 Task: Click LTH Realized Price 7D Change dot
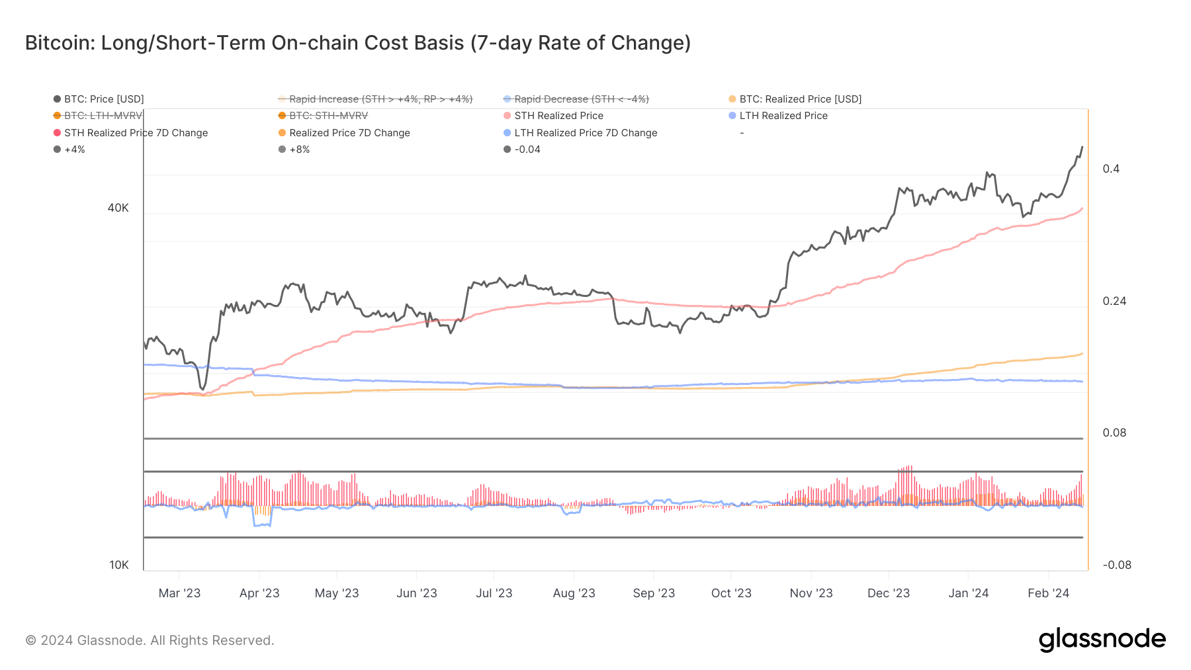coord(507,133)
